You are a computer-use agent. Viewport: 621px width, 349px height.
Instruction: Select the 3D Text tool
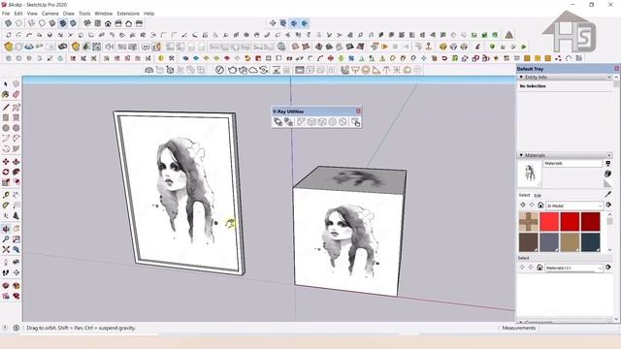(16, 215)
